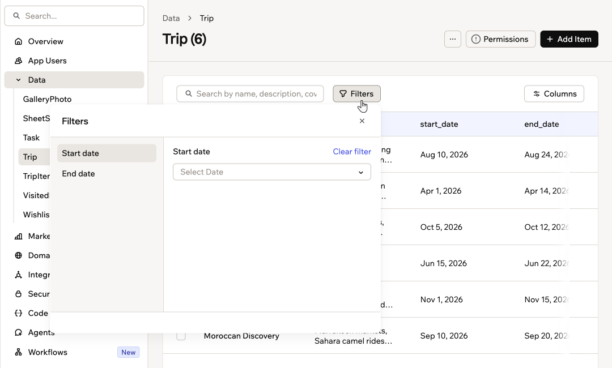Click the Add Item button

tap(569, 39)
